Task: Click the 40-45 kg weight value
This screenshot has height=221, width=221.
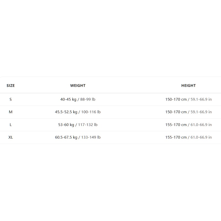Action: [68, 99]
